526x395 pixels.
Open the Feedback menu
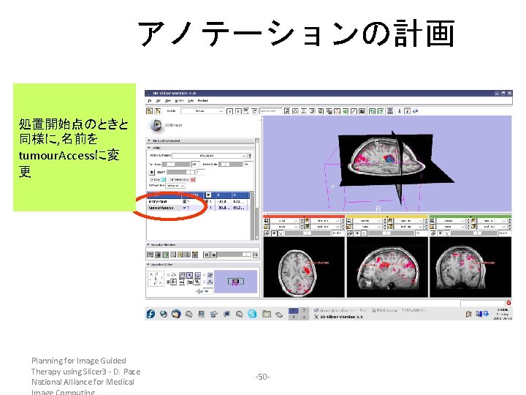coord(203,101)
